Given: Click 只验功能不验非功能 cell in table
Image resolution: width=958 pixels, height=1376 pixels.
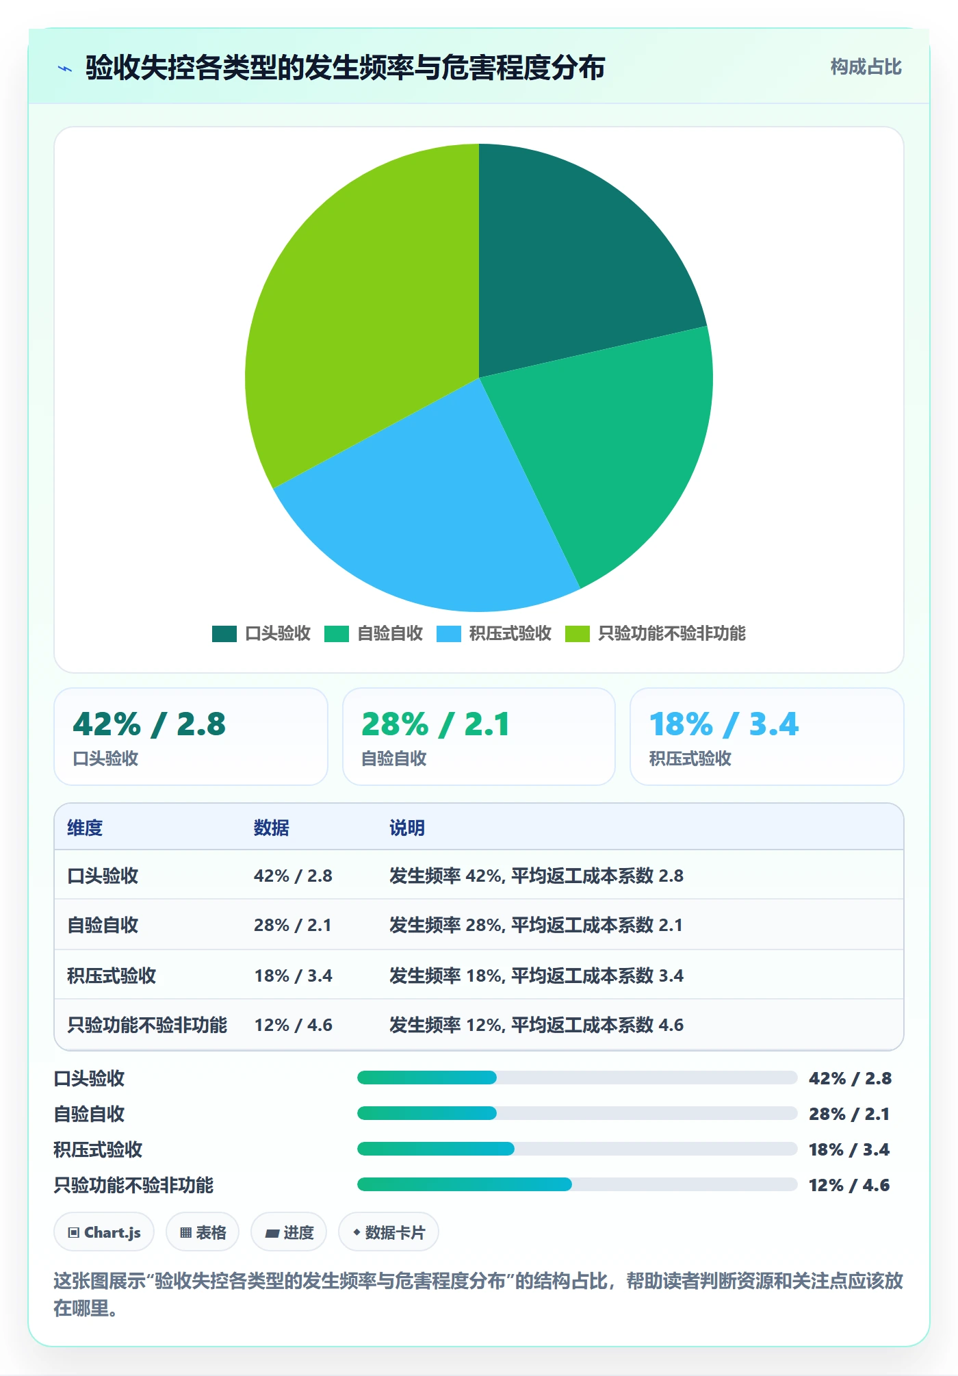Looking at the screenshot, I should [x=147, y=1025].
